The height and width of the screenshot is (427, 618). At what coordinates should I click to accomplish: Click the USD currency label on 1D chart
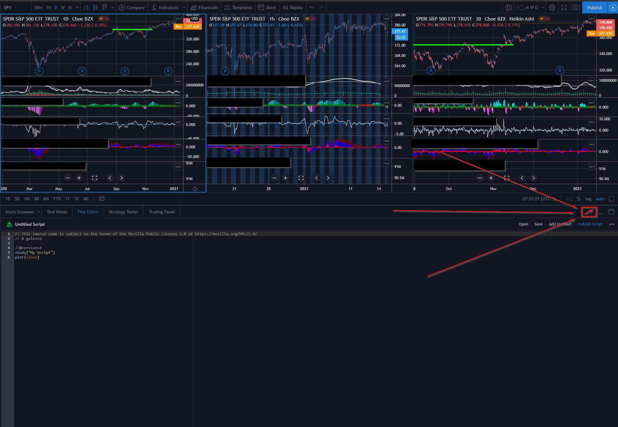(x=195, y=19)
